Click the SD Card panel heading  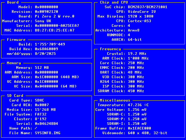click(x=15, y=96)
